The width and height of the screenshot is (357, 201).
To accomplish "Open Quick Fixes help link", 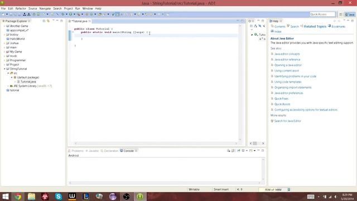I will click(281, 99).
